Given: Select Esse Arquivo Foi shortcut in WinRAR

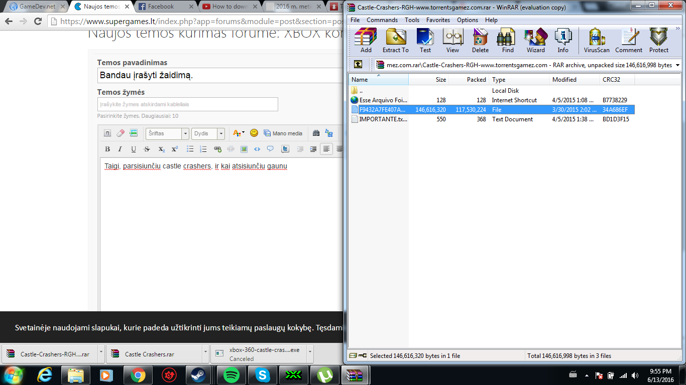Looking at the screenshot, I should click(379, 100).
